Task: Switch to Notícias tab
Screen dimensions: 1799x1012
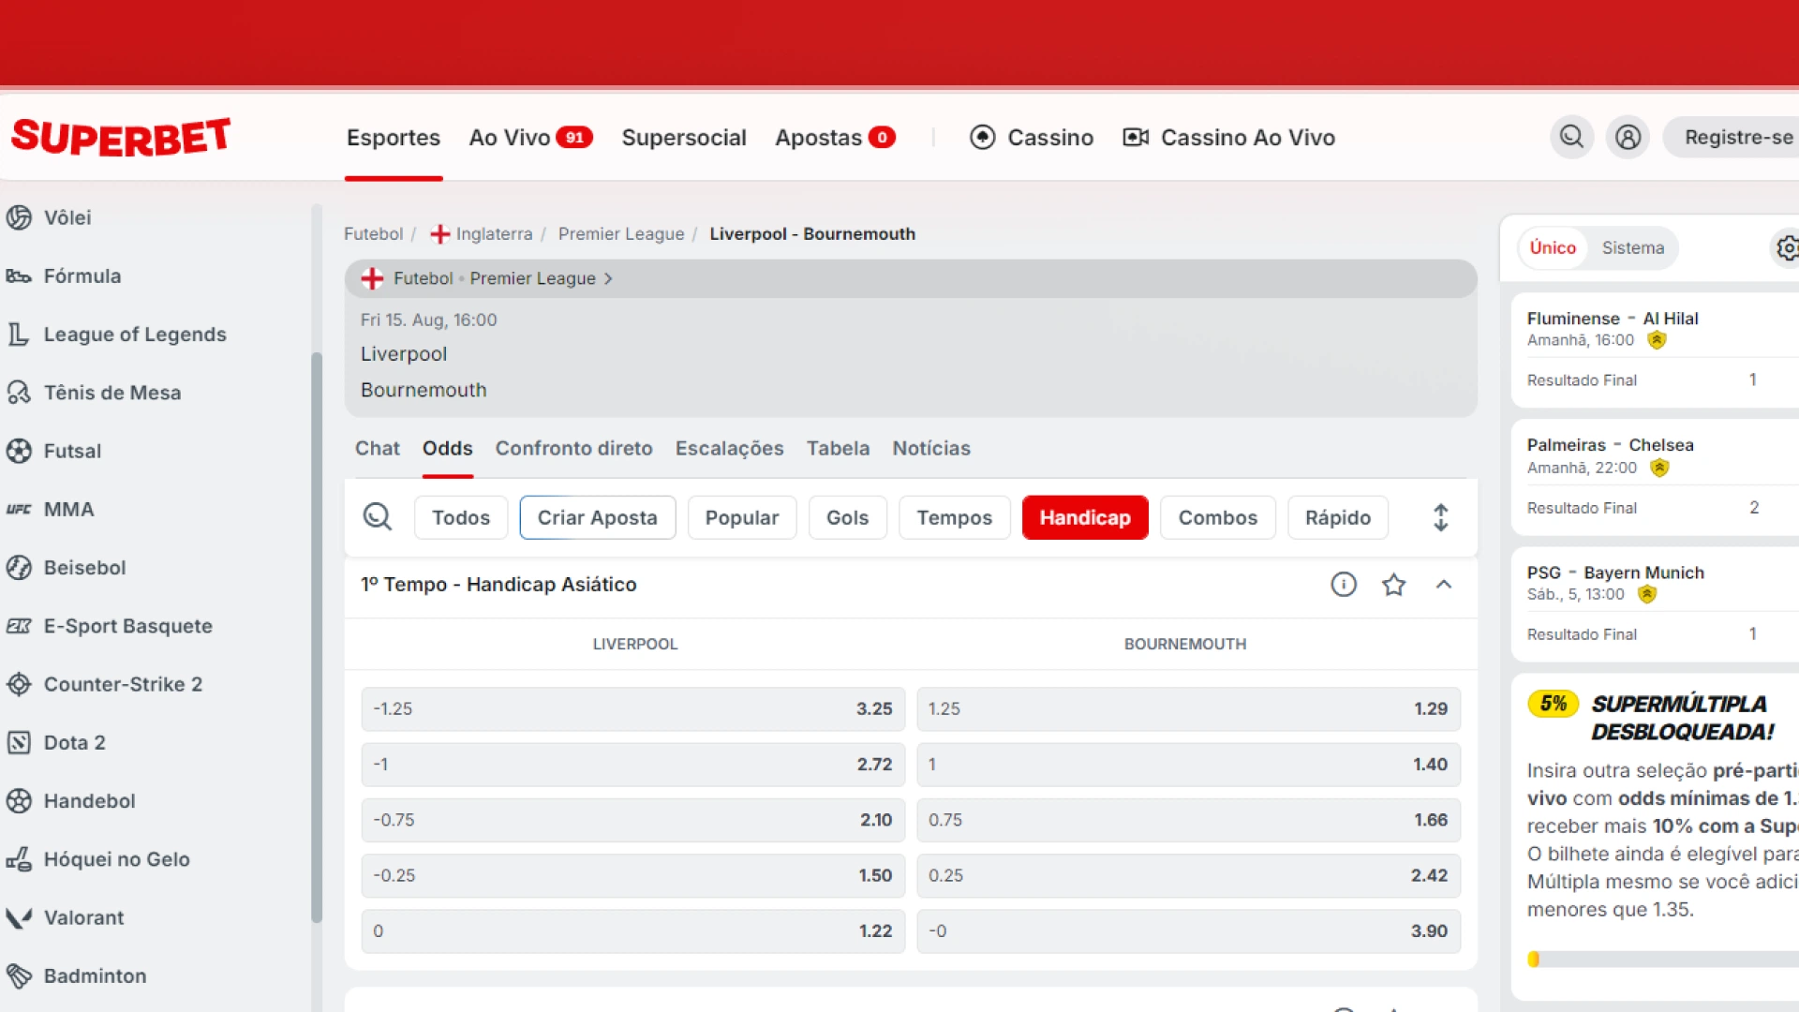Action: (x=931, y=449)
